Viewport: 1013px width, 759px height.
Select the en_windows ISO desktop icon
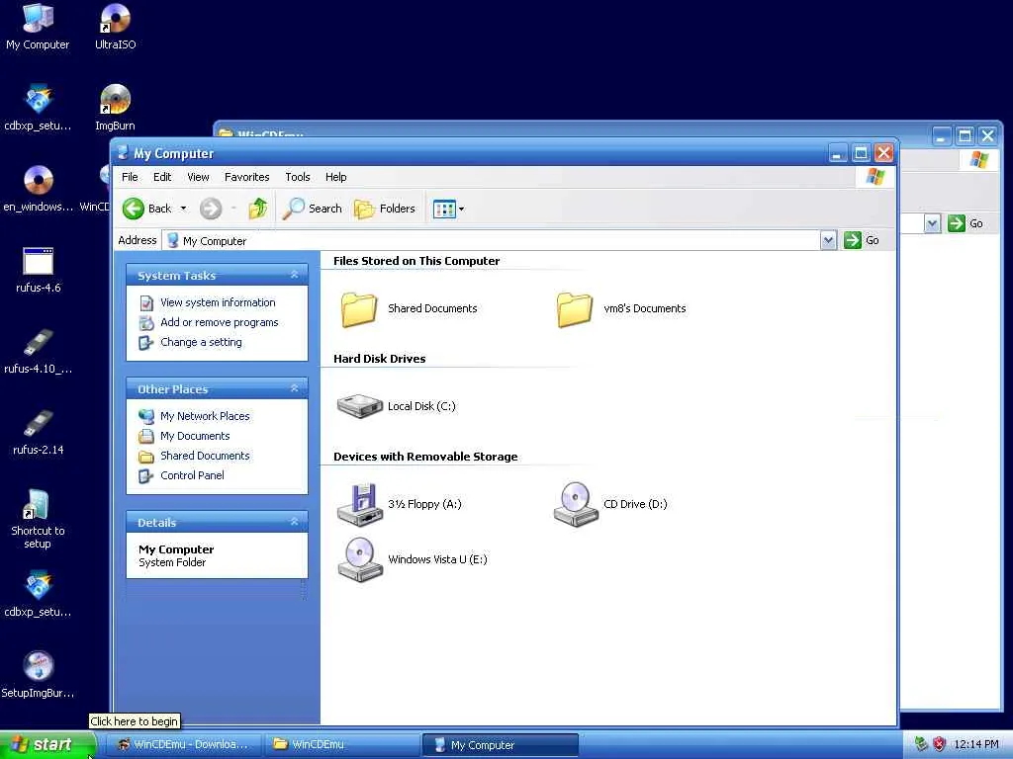pos(39,189)
